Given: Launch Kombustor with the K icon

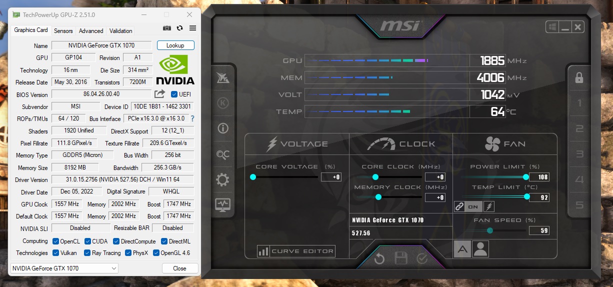Looking at the screenshot, I should pyautogui.click(x=223, y=103).
